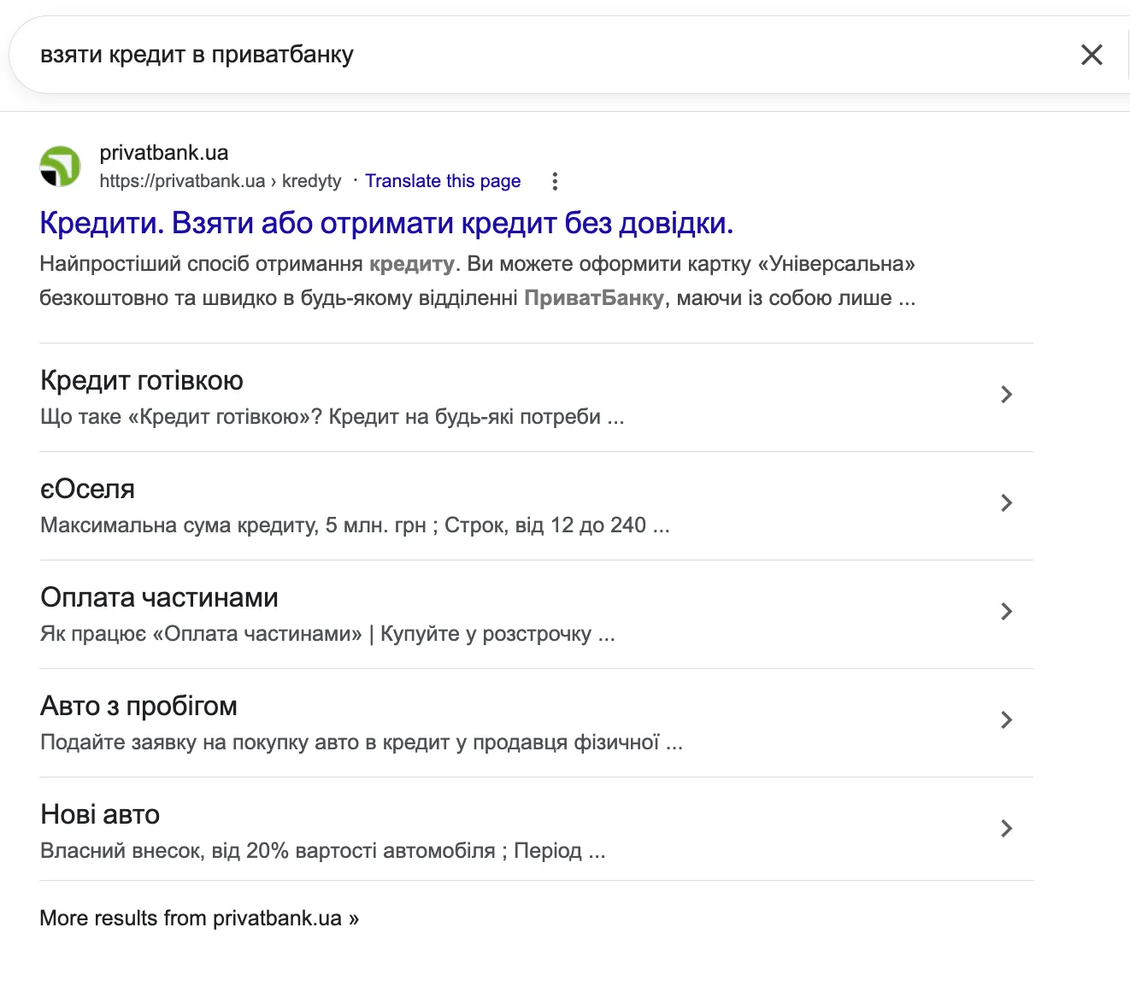Image resolution: width=1130 pixels, height=986 pixels.
Task: Click the chevron beside єОселя
Action: pyautogui.click(x=1006, y=503)
